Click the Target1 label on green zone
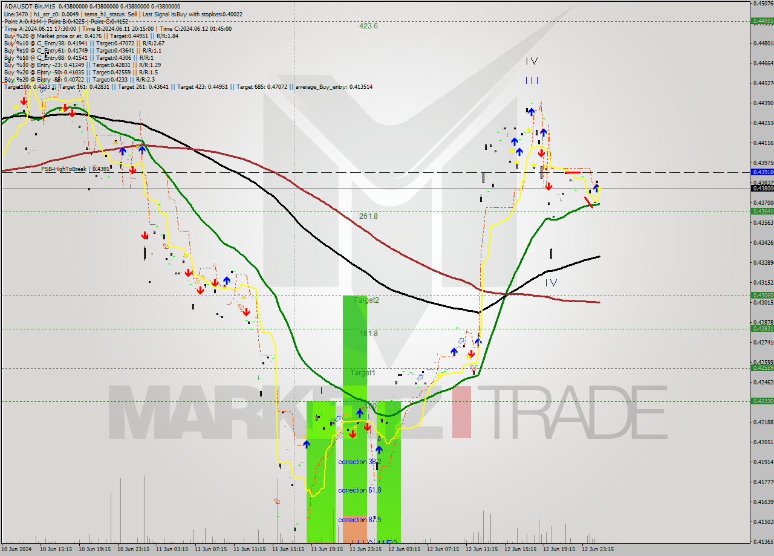Image resolution: width=774 pixels, height=556 pixels. point(363,373)
